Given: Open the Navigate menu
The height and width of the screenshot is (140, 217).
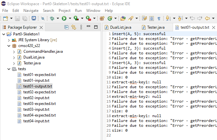Looking at the screenshot, I should [x=31, y=11].
